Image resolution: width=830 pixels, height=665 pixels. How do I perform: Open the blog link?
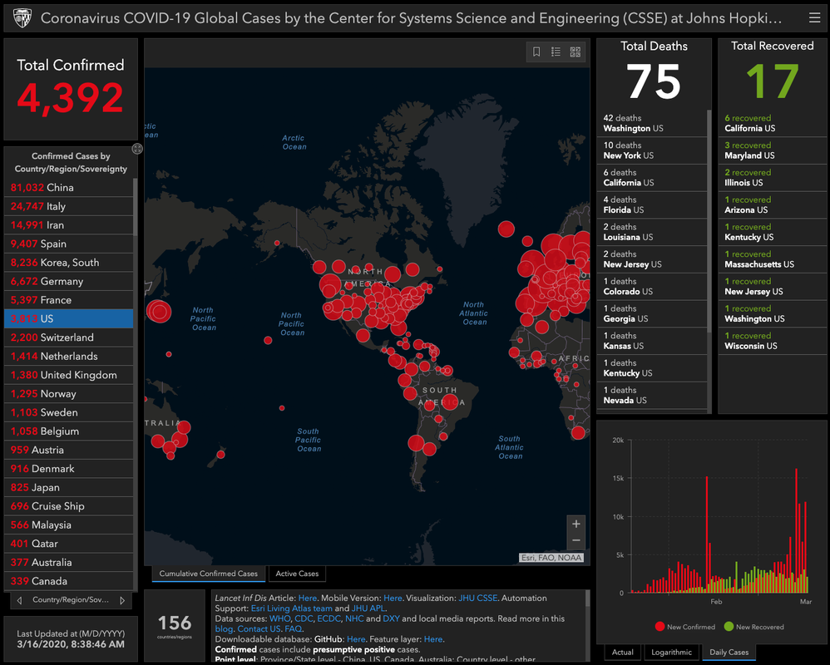click(224, 629)
